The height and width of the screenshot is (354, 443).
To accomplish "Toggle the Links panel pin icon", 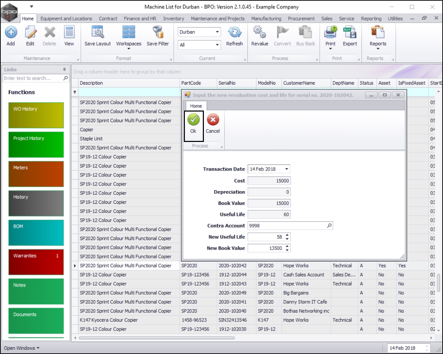I will tap(64, 69).
